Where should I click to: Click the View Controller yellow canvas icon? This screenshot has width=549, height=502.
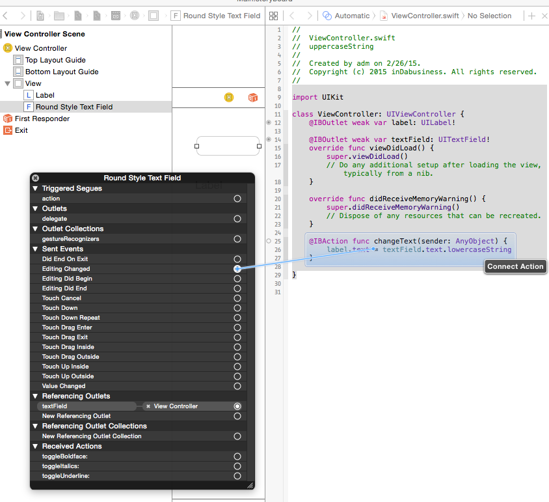pos(229,98)
